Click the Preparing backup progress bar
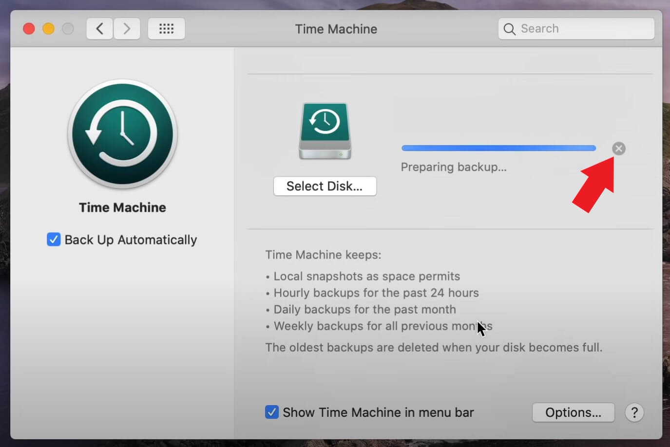The height and width of the screenshot is (447, 670). pos(498,148)
